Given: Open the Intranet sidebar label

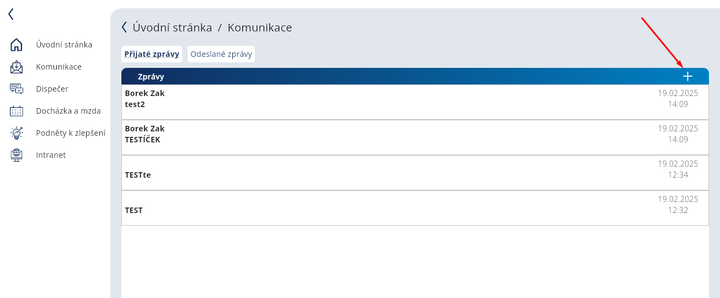Looking at the screenshot, I should (x=51, y=155).
